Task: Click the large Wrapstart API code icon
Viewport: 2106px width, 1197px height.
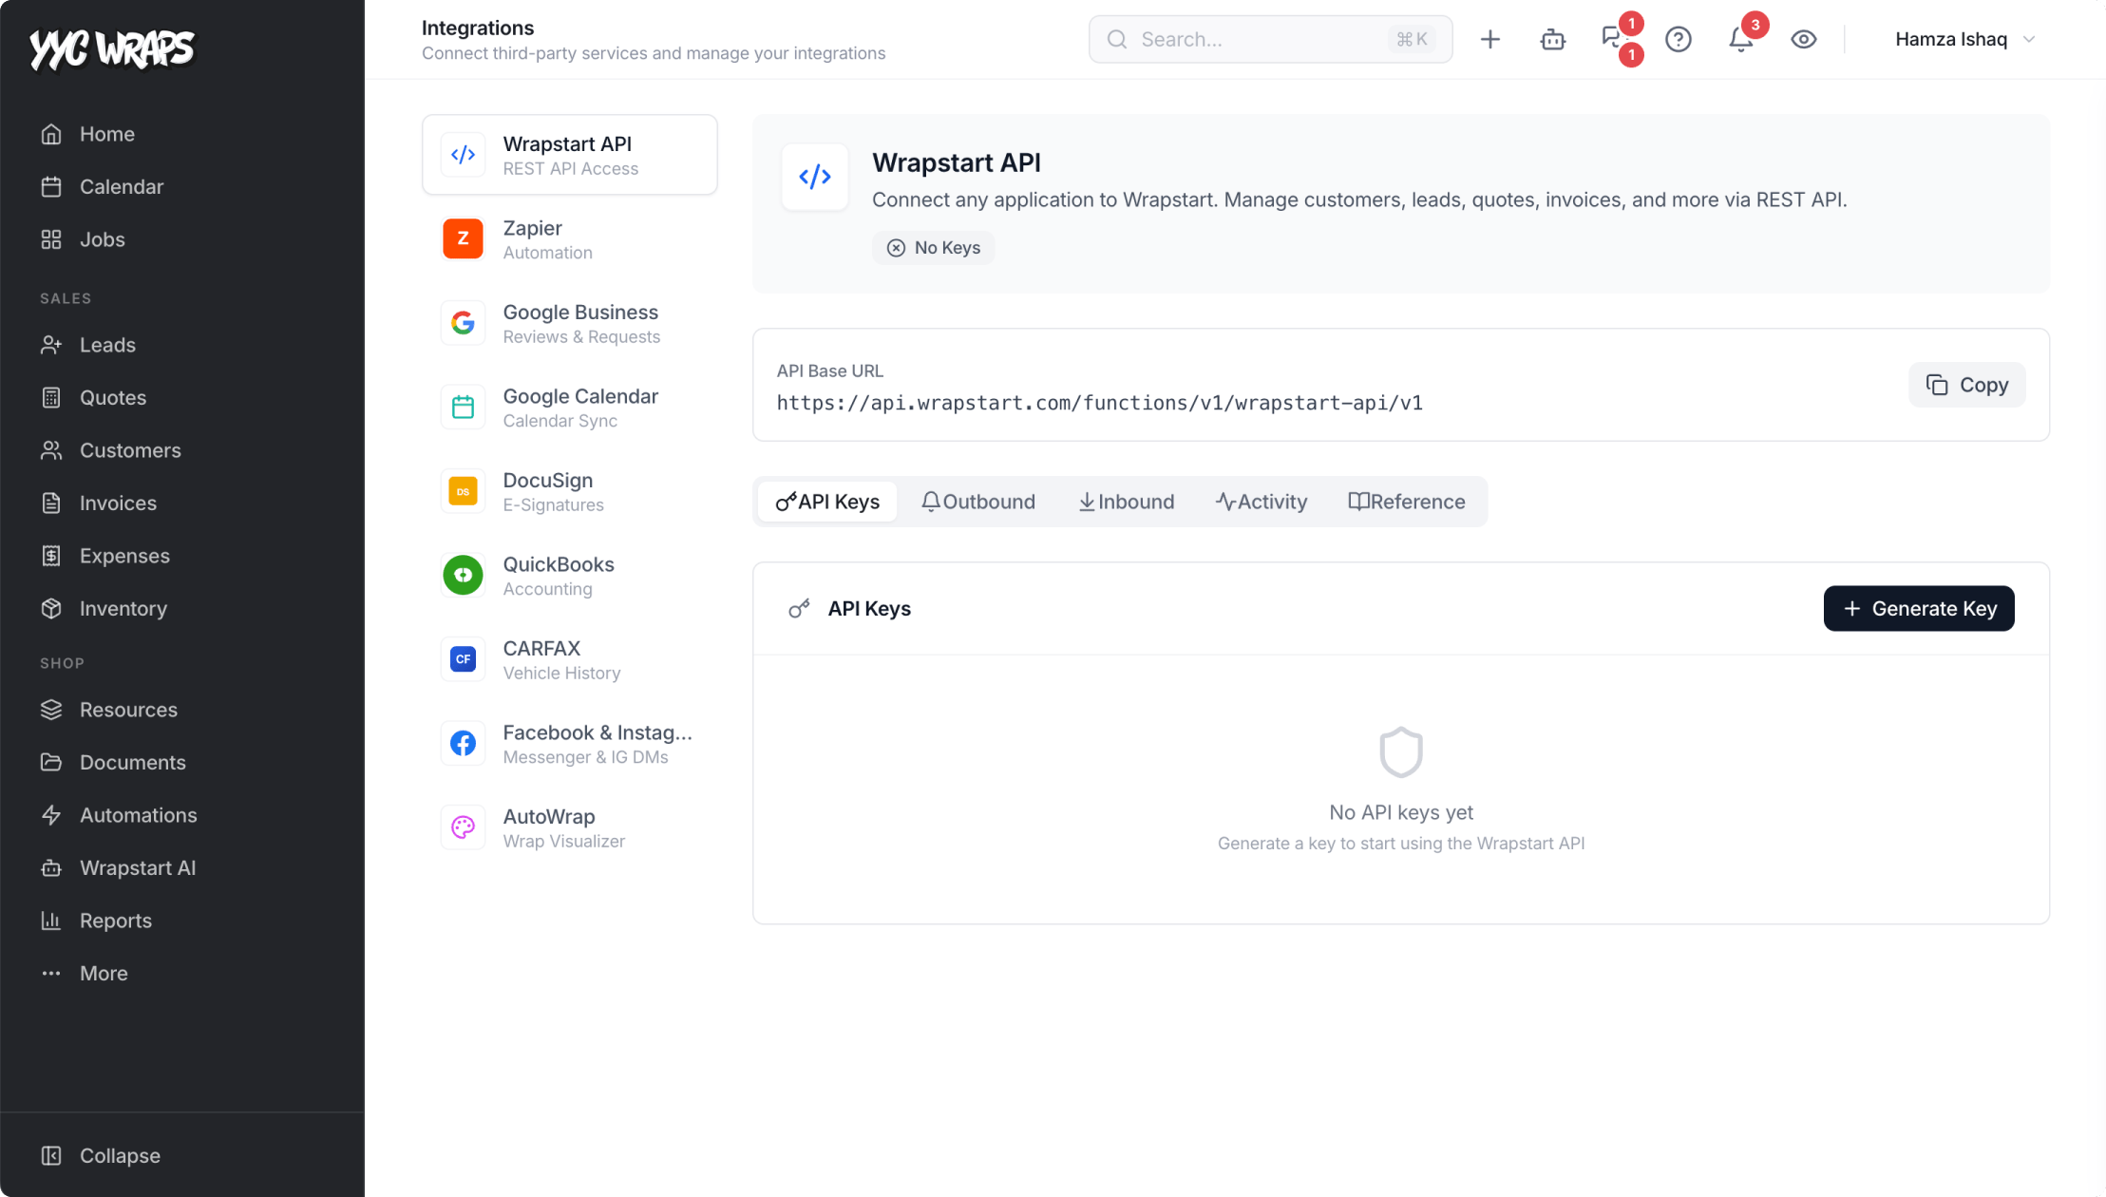Action: click(x=815, y=177)
